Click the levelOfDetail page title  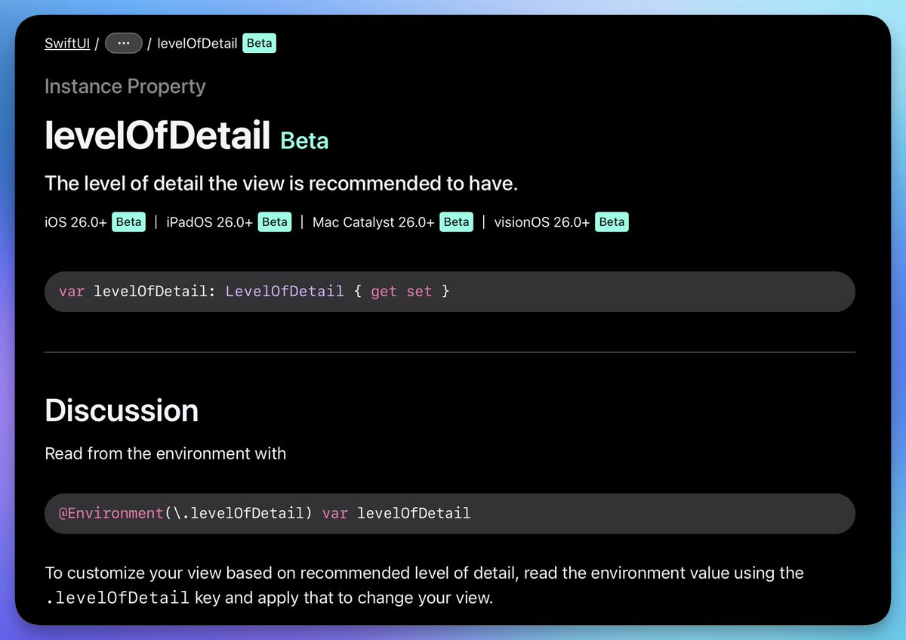coord(157,135)
